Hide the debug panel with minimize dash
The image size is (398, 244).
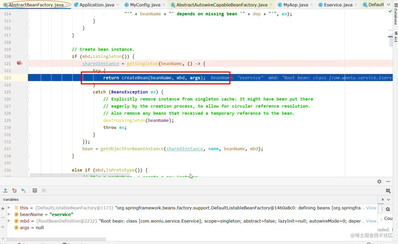tap(388, 181)
